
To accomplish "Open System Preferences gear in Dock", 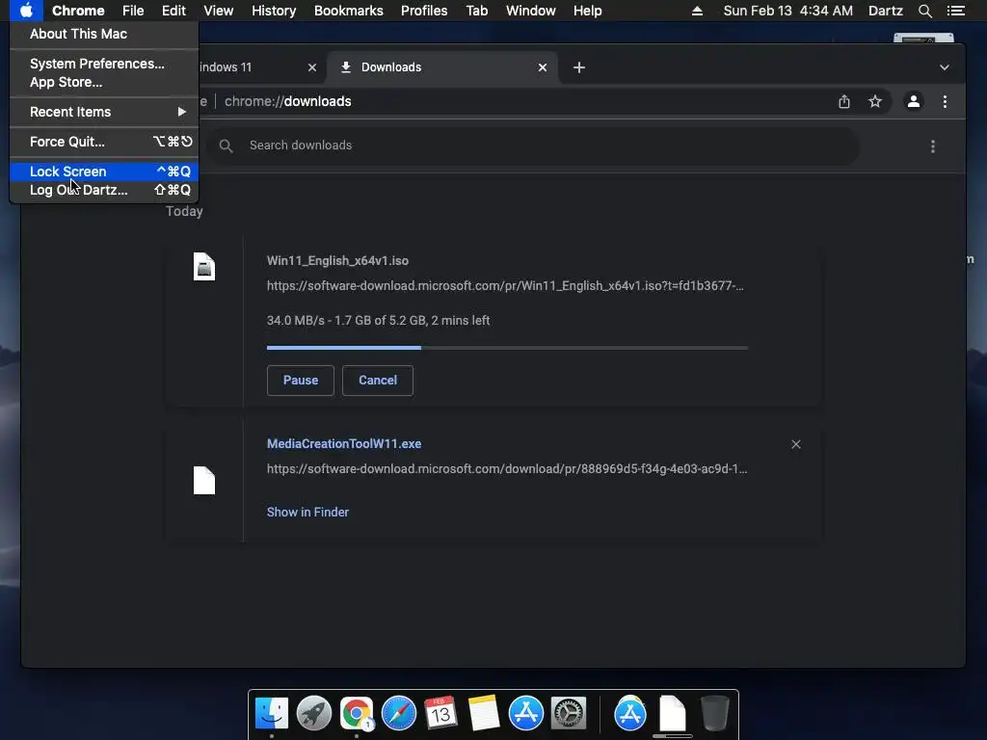I will pos(569,713).
